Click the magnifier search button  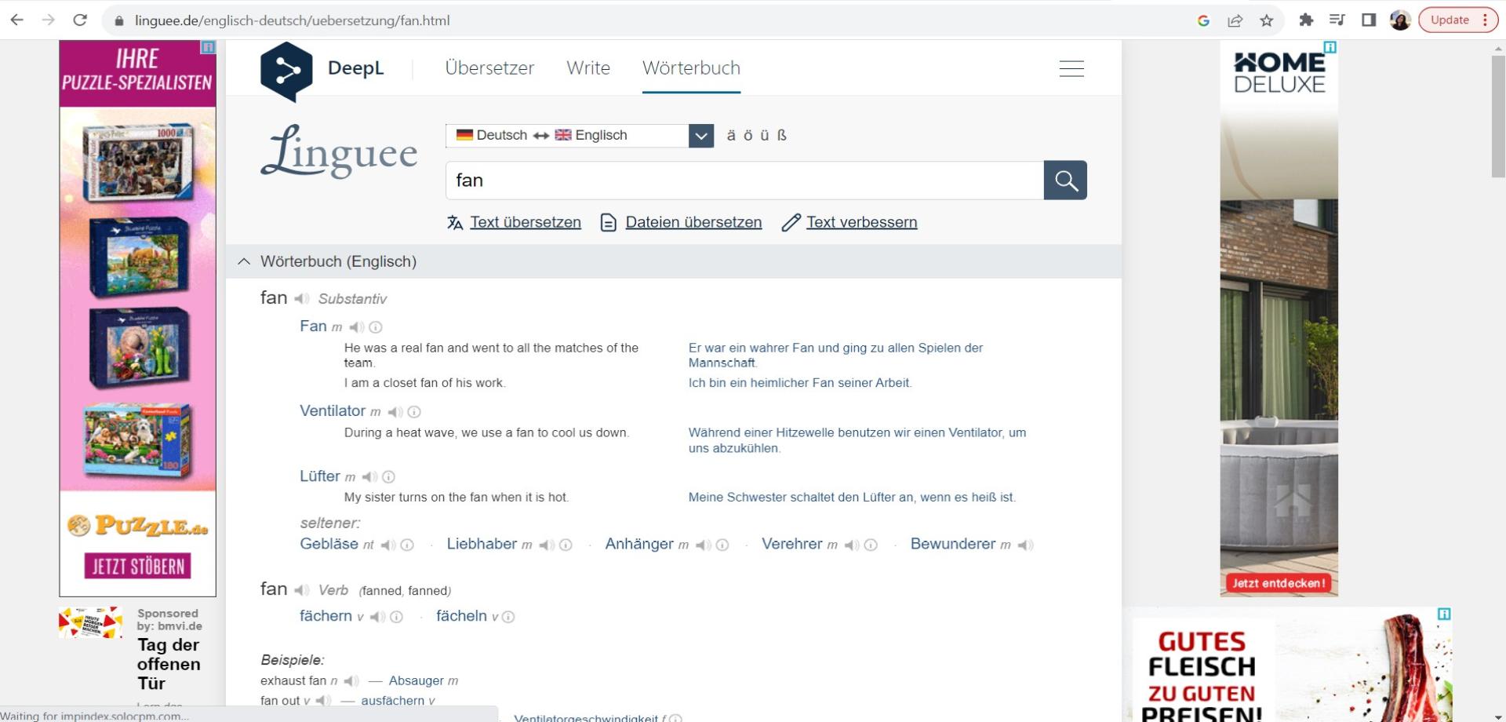pos(1065,180)
